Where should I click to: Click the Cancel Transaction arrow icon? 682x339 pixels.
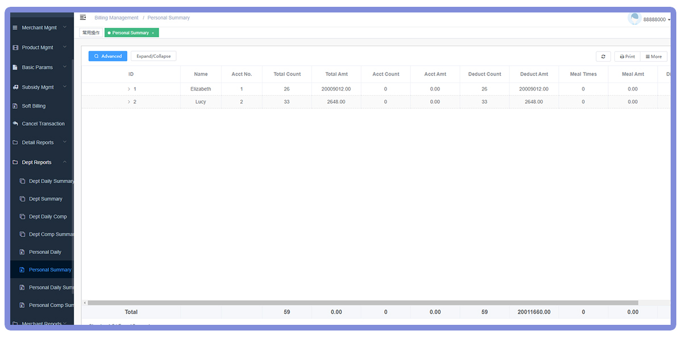[15, 124]
